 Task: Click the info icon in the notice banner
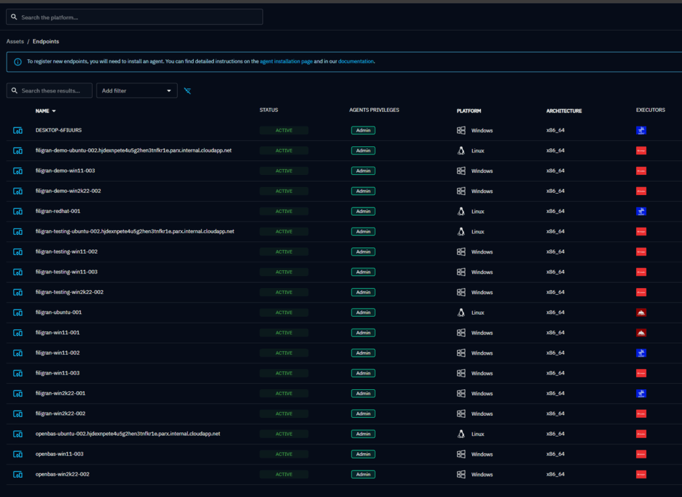[17, 62]
